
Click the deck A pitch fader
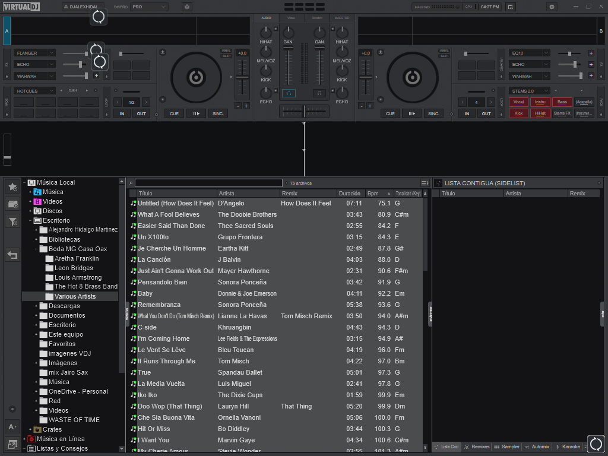coord(242,77)
